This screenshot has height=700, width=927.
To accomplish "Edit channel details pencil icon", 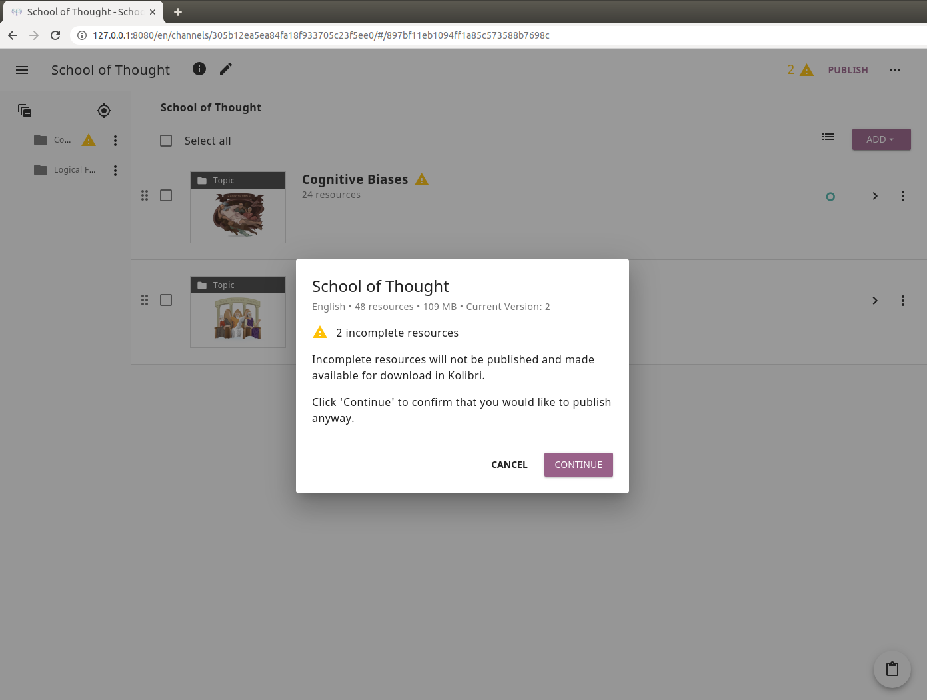I will click(226, 69).
